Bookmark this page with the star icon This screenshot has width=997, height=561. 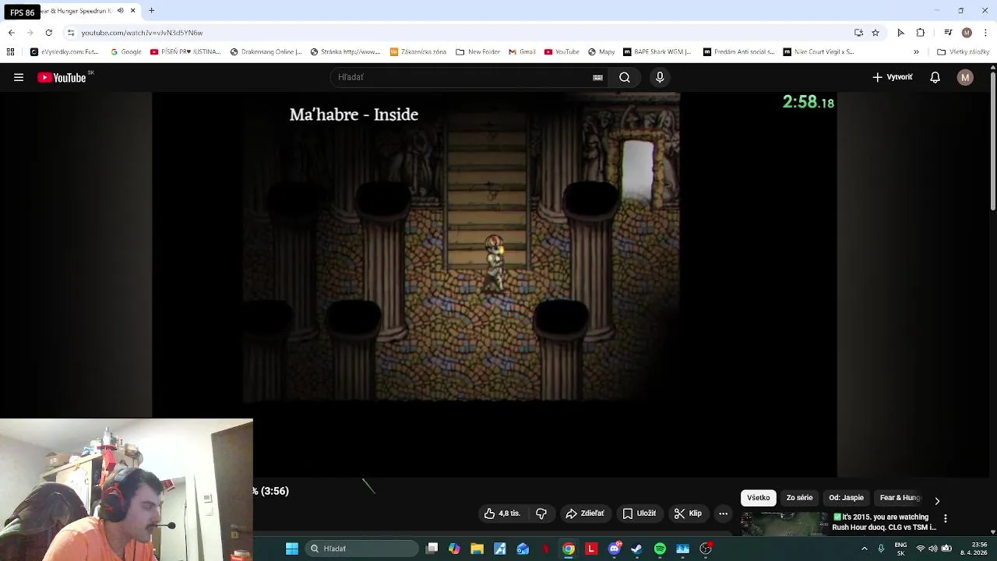point(875,33)
